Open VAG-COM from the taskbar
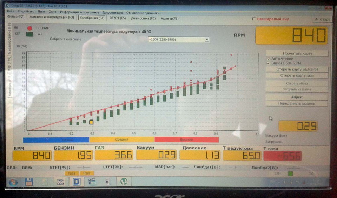 [x=60, y=182]
